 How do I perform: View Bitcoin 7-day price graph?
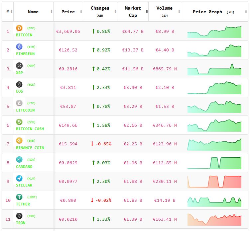pos(214,32)
